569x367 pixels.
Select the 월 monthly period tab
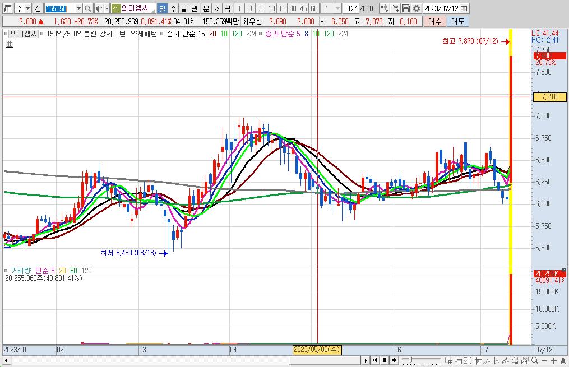(x=184, y=8)
